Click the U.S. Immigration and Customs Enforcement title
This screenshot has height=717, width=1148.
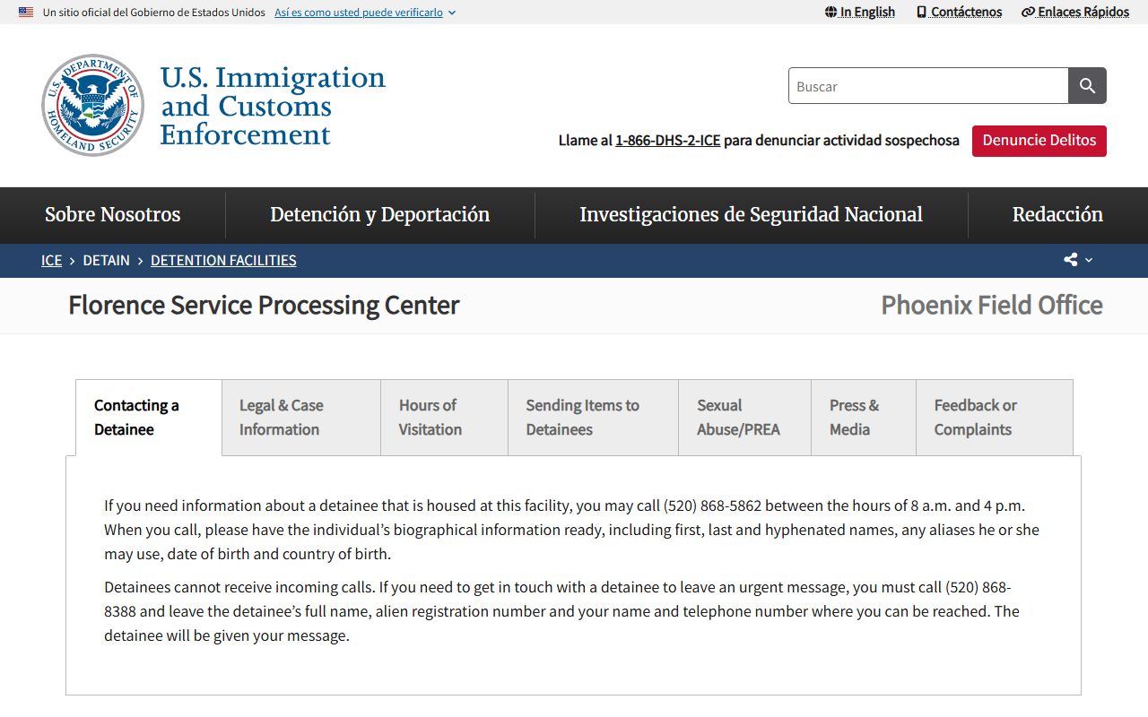pyautogui.click(x=273, y=106)
